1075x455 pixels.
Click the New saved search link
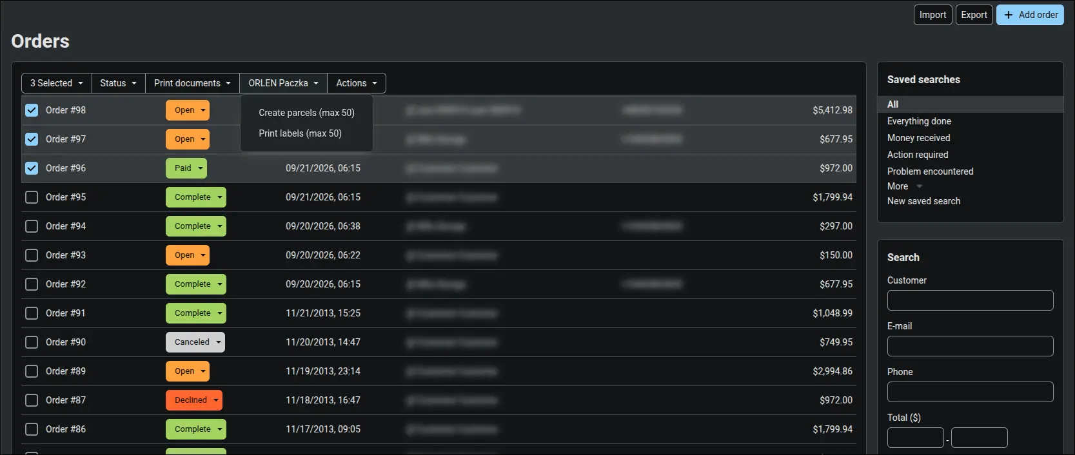pos(923,201)
